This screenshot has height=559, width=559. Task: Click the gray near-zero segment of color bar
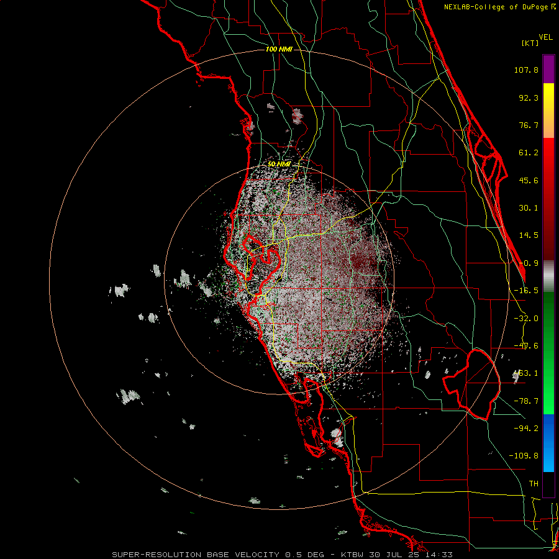coord(548,276)
